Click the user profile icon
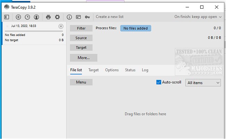The image size is (226, 139). tap(36, 17)
